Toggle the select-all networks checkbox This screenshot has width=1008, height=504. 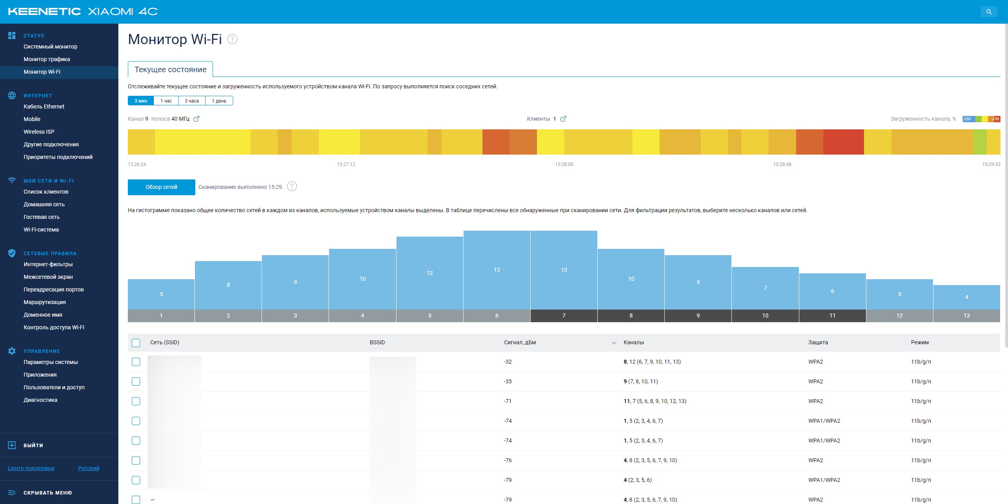pos(136,343)
